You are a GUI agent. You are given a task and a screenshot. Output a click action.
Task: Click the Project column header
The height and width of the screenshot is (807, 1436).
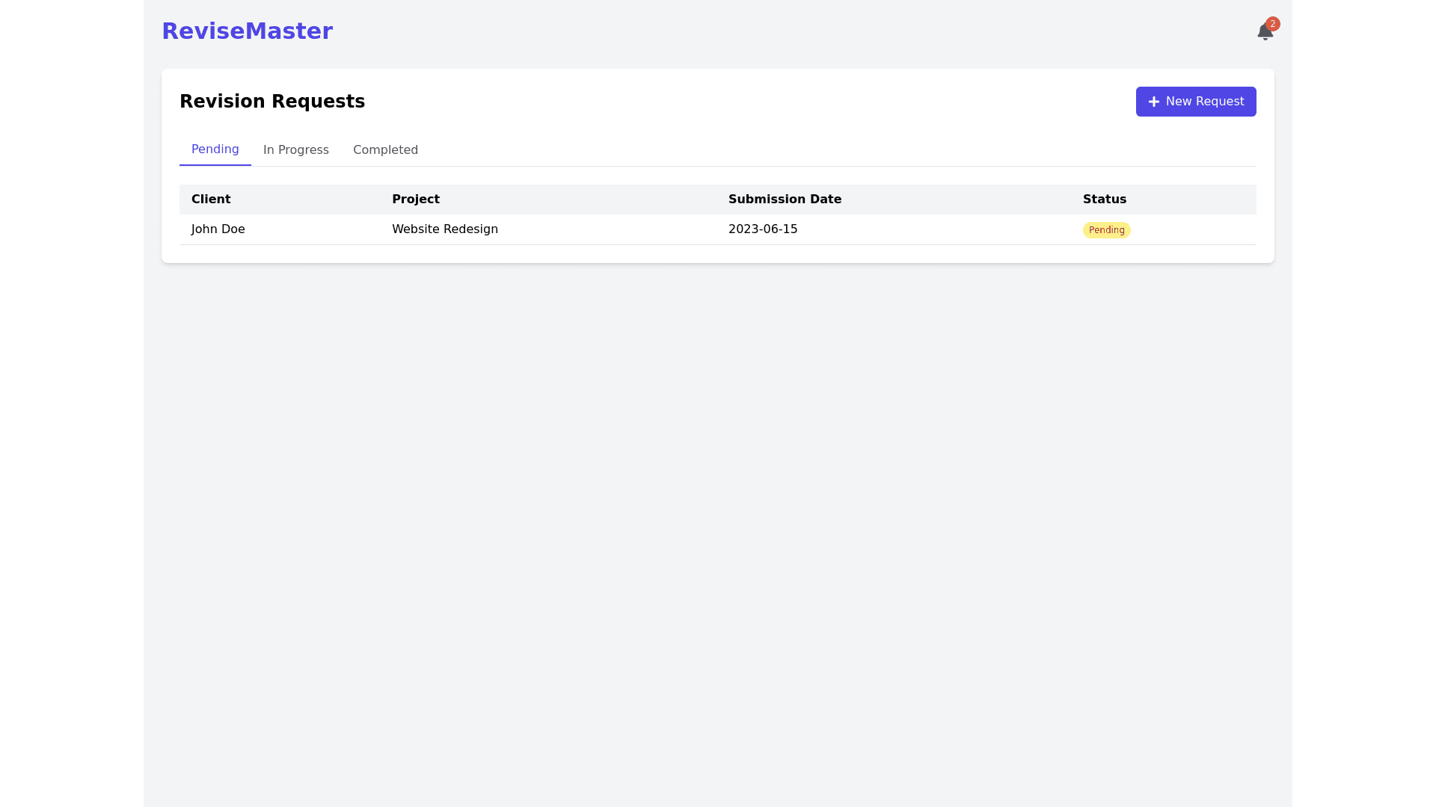click(416, 199)
